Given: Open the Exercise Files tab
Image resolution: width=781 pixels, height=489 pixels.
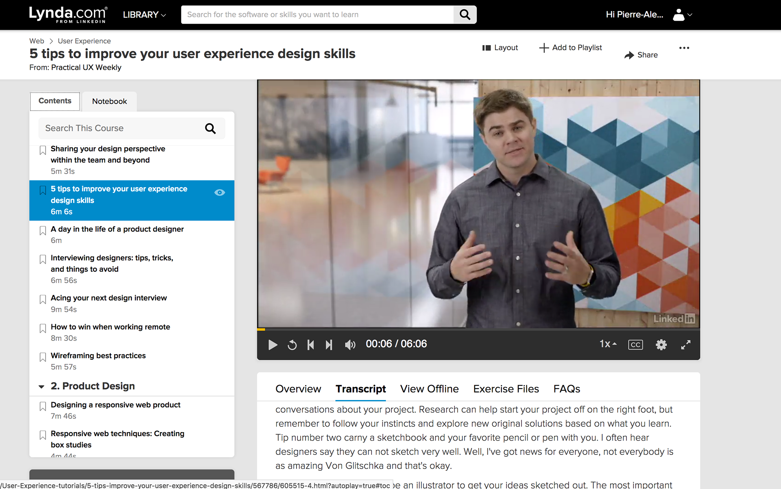Looking at the screenshot, I should [x=506, y=389].
